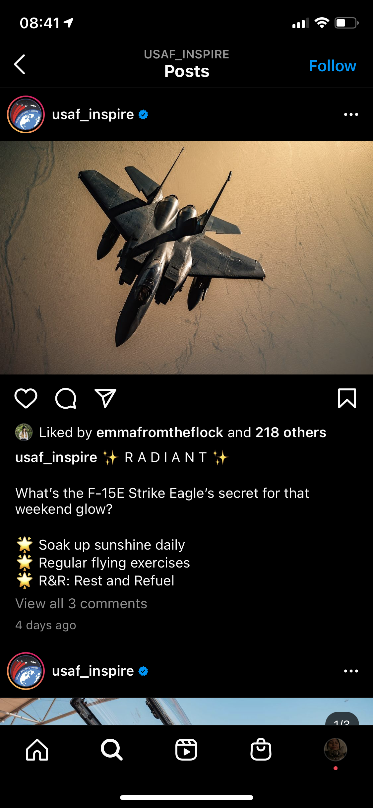View the 218 others who liked

pyautogui.click(x=291, y=433)
